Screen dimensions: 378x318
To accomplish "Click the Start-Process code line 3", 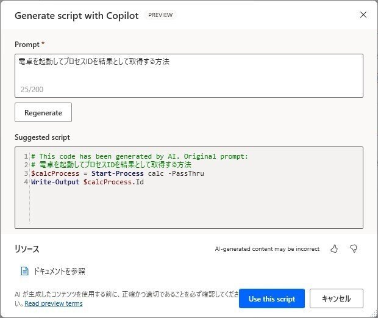I will [118, 173].
